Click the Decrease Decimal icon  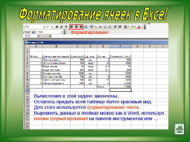tap(110, 27)
